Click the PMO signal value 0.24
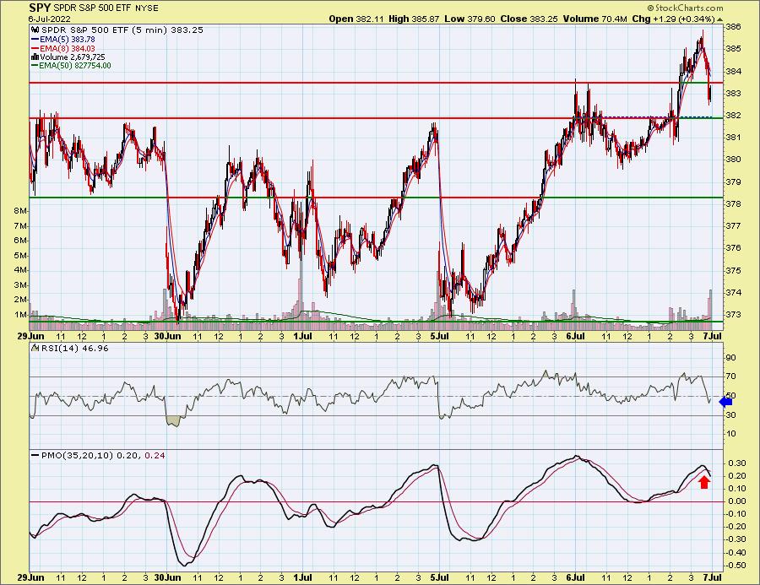 (x=155, y=456)
